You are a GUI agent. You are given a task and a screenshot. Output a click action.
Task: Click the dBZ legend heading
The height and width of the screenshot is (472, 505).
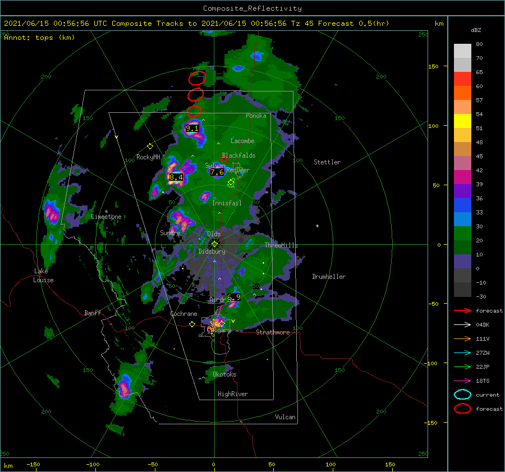476,30
